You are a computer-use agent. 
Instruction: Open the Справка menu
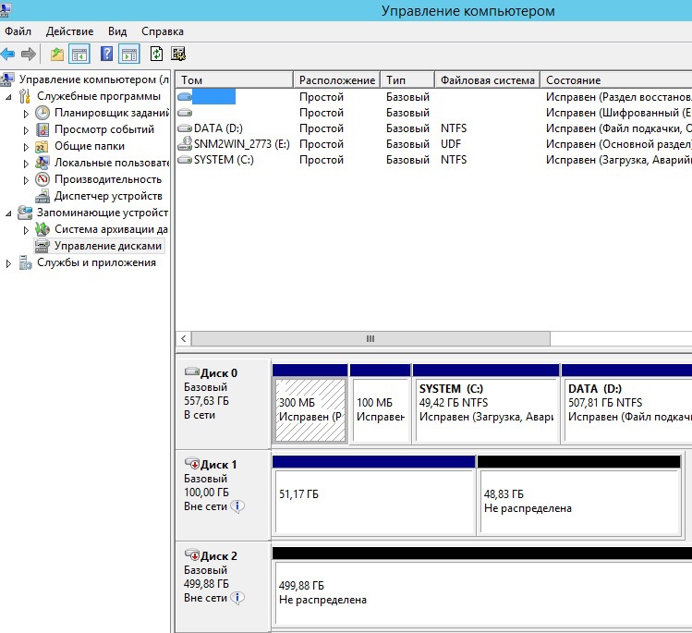pos(163,31)
